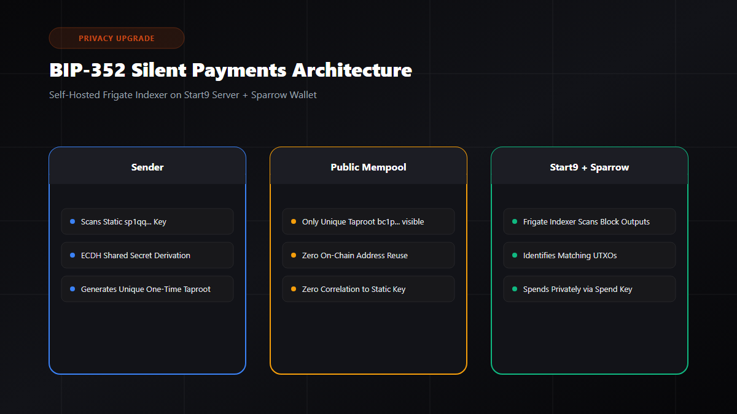Viewport: 737px width, 414px height.
Task: Click the Identifies Matching UTXOs item
Action: pyautogui.click(x=590, y=255)
